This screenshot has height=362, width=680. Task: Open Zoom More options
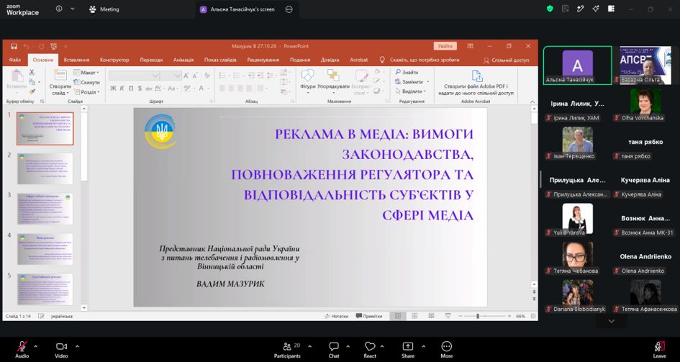click(446, 350)
